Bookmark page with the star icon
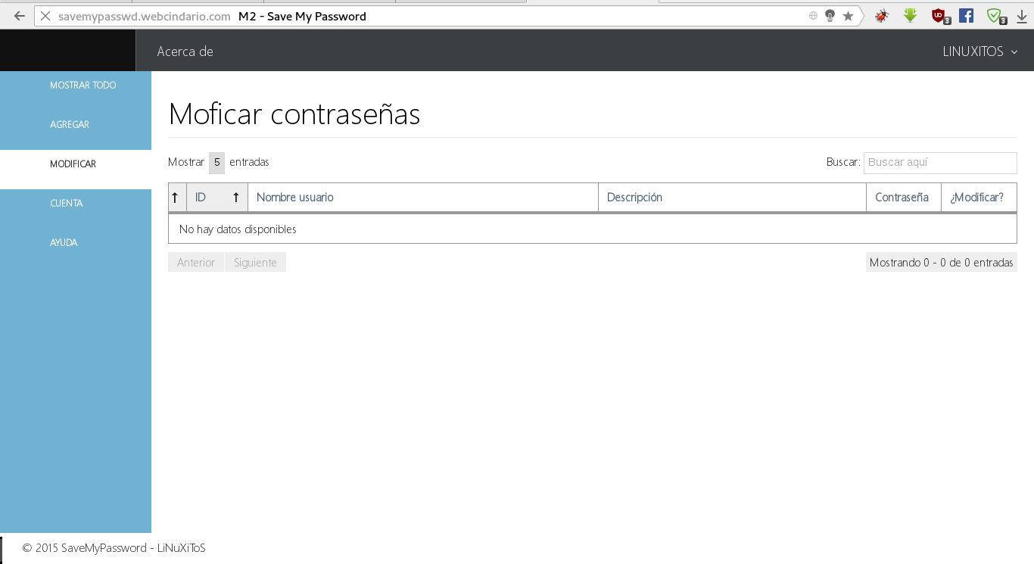This screenshot has width=1034, height=564. coord(848,16)
